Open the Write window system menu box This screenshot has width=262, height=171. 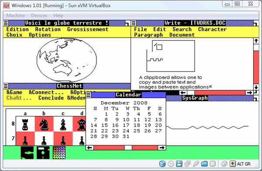coord(134,23)
